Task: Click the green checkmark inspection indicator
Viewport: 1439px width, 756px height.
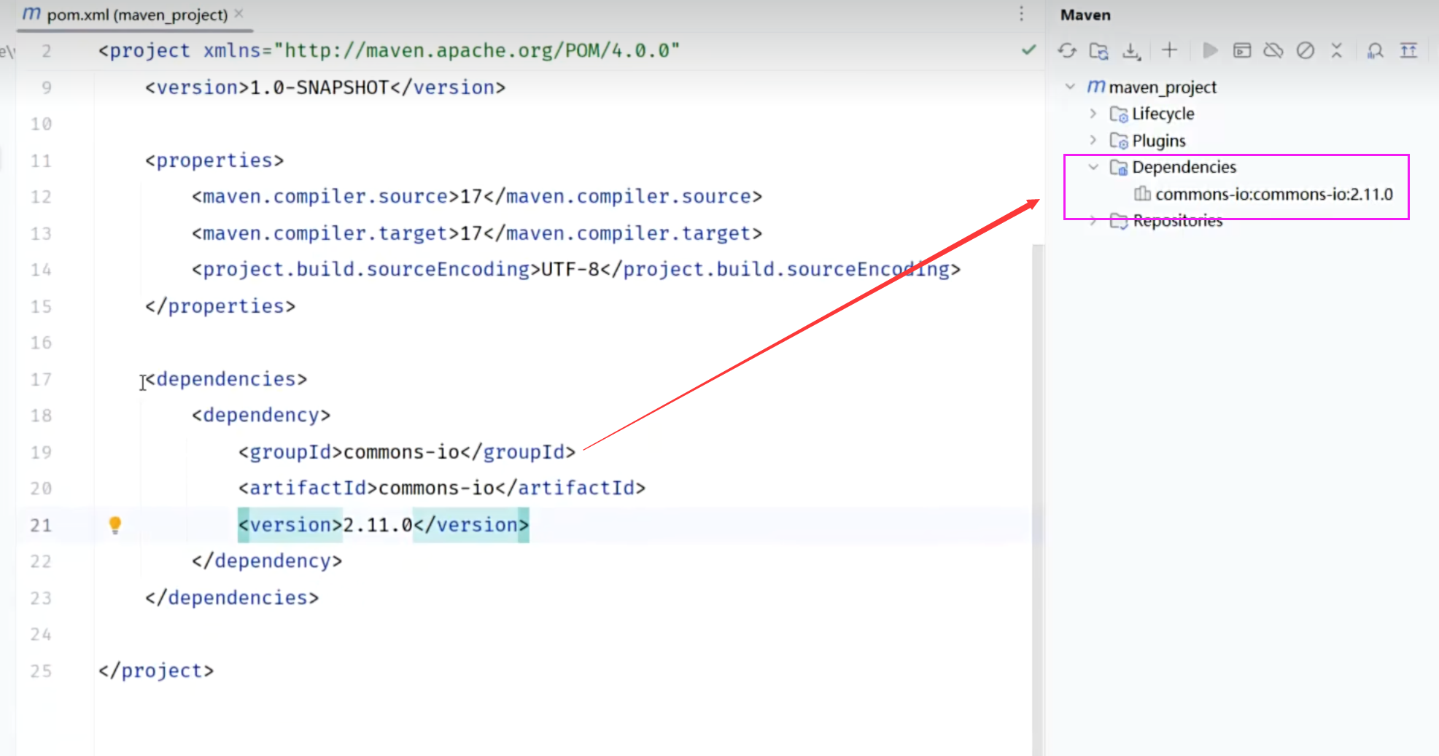Action: point(1028,50)
